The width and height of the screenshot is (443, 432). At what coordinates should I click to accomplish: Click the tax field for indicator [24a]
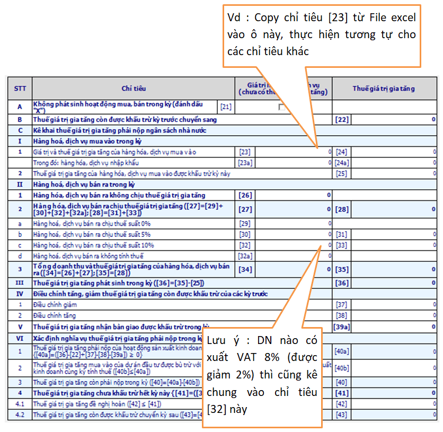[394, 163]
